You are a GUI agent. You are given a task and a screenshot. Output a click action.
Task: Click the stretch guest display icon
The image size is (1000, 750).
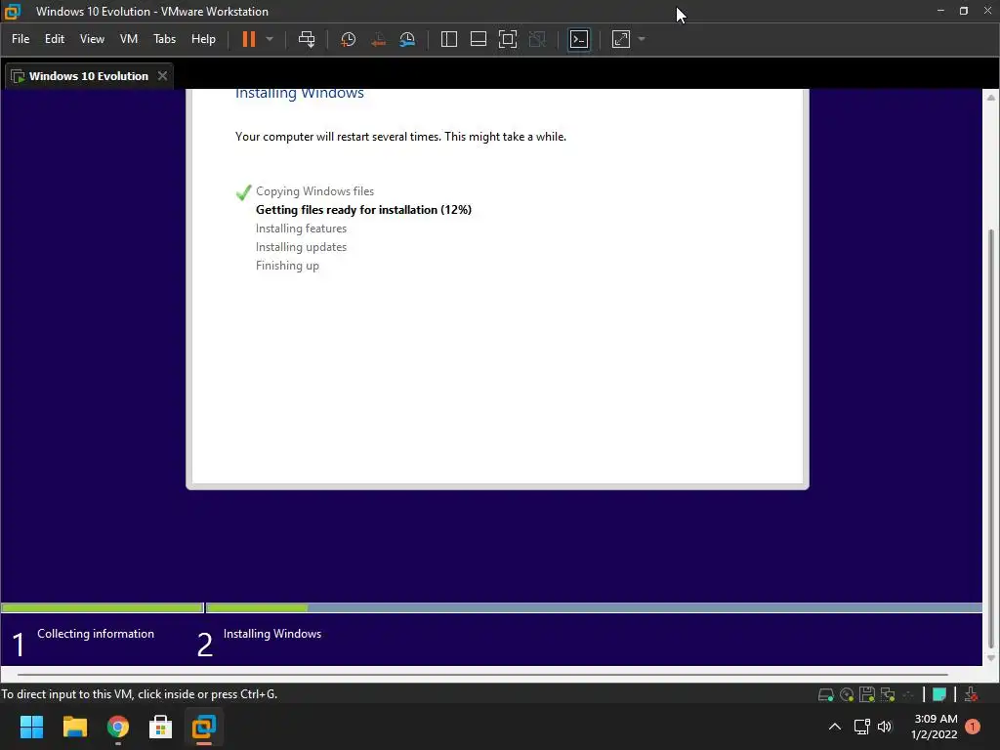621,39
